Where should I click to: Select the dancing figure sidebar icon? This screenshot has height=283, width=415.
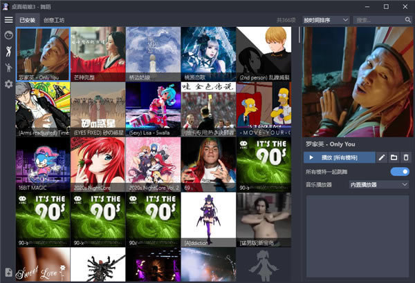click(x=8, y=51)
